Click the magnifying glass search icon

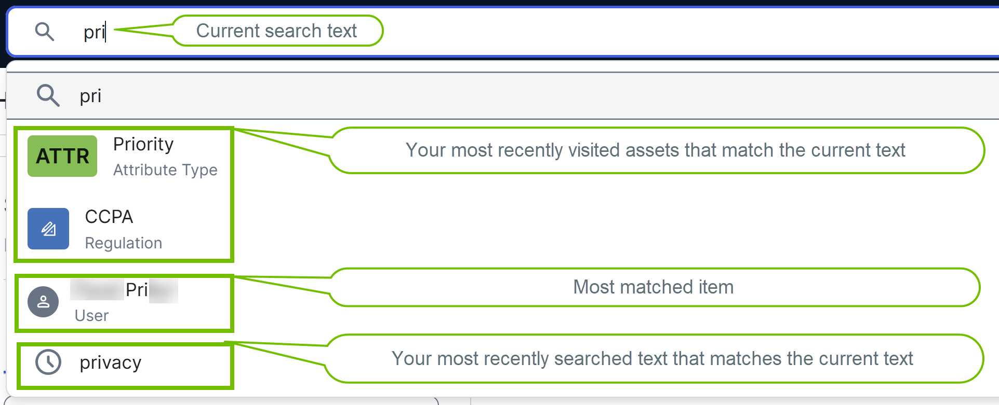coord(45,31)
